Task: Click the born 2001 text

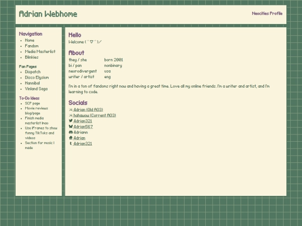Action: (x=114, y=60)
